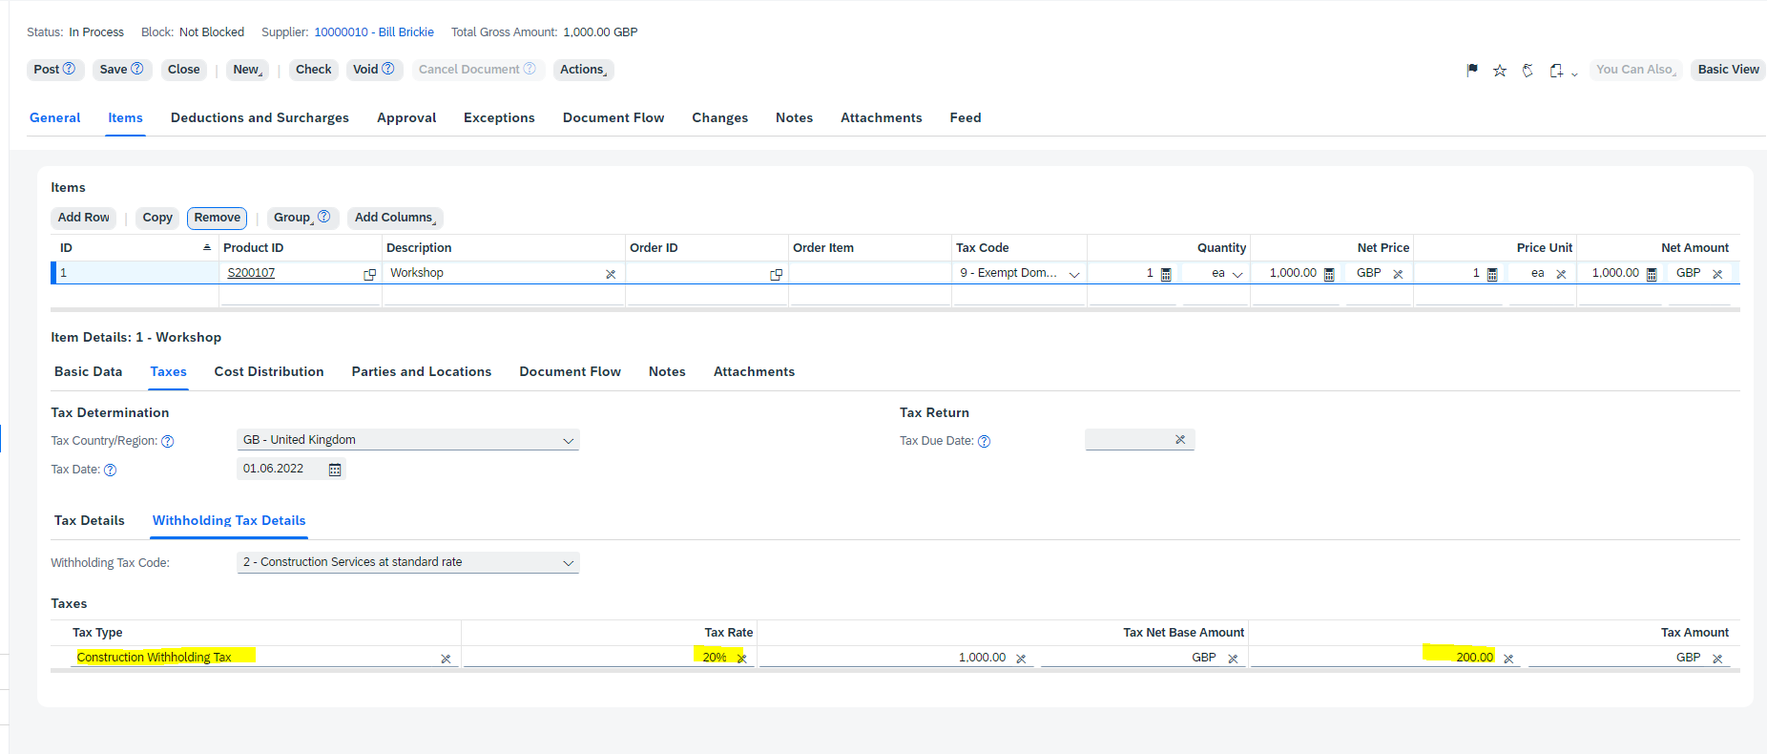Screen dimensions: 1767x754
Task: Open calendar picker beside Tax Date field
Action: [x=335, y=470]
